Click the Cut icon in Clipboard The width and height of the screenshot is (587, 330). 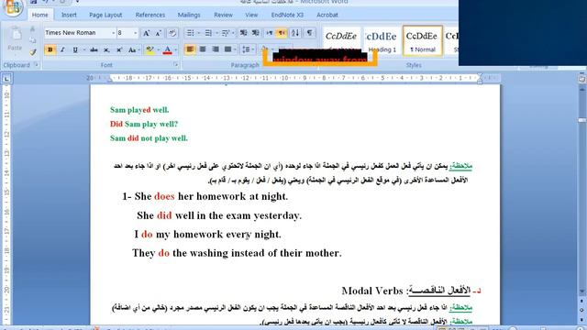(x=33, y=29)
